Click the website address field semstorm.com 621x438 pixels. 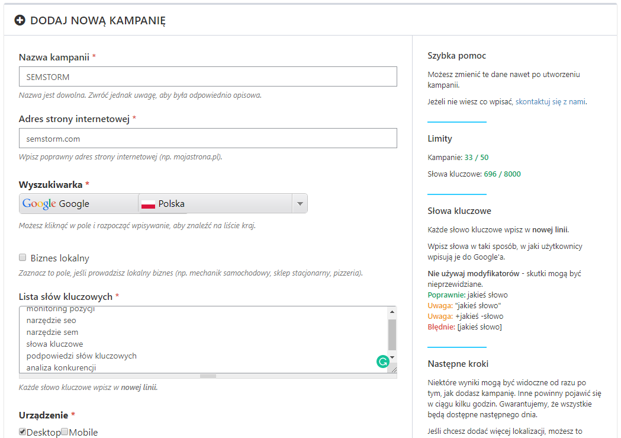tap(208, 139)
